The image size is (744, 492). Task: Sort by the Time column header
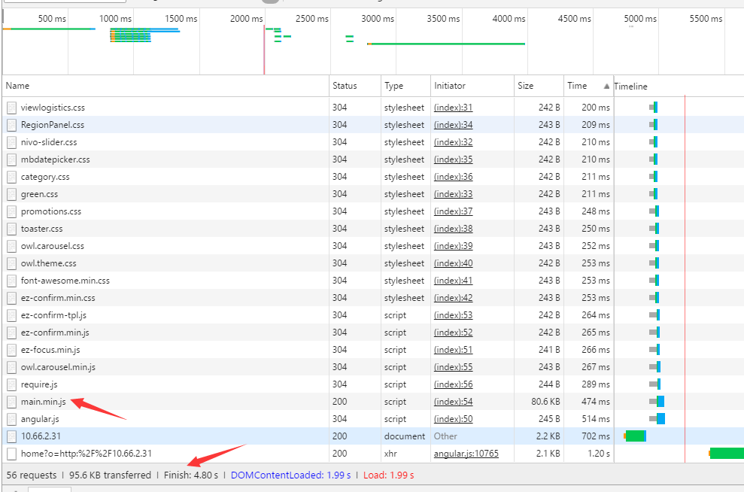click(588, 86)
